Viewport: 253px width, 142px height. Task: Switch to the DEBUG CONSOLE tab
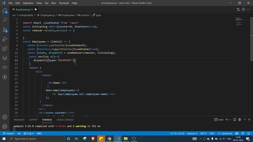[x=65, y=120]
